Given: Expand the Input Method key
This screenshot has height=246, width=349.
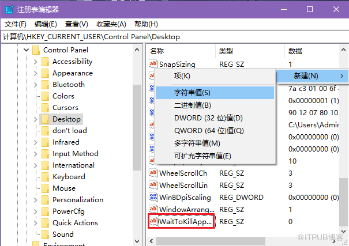Looking at the screenshot, I should click(35, 154).
